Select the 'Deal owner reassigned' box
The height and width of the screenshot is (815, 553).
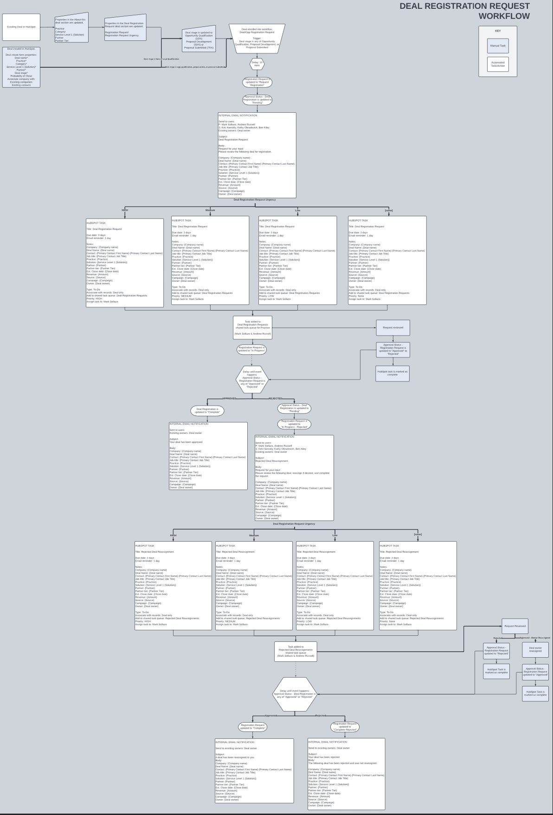[535, 649]
